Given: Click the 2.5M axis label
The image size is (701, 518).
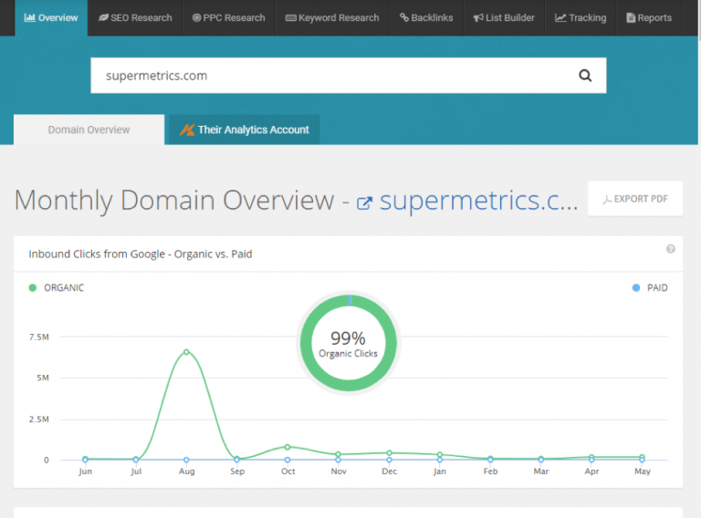Looking at the screenshot, I should click(39, 420).
